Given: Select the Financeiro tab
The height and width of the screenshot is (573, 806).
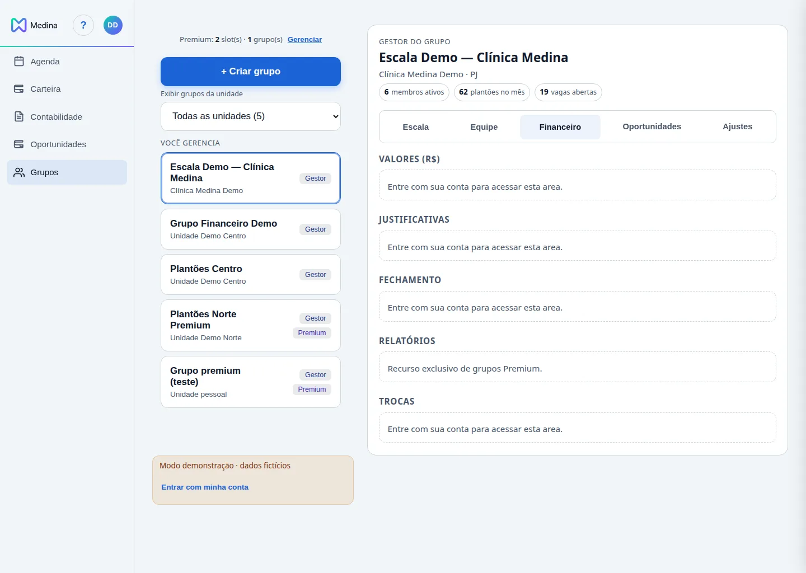Looking at the screenshot, I should click(560, 127).
